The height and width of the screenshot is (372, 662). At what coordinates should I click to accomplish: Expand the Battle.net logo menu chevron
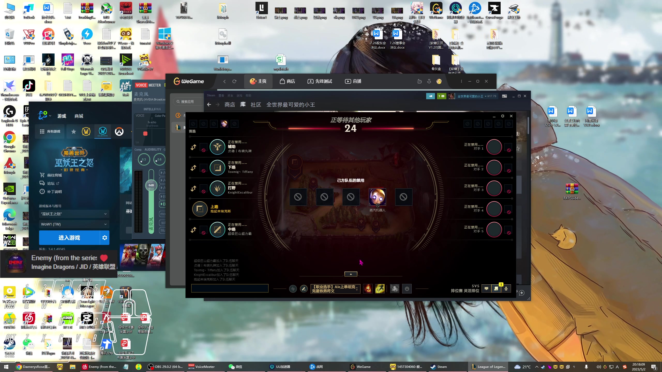pos(50,116)
